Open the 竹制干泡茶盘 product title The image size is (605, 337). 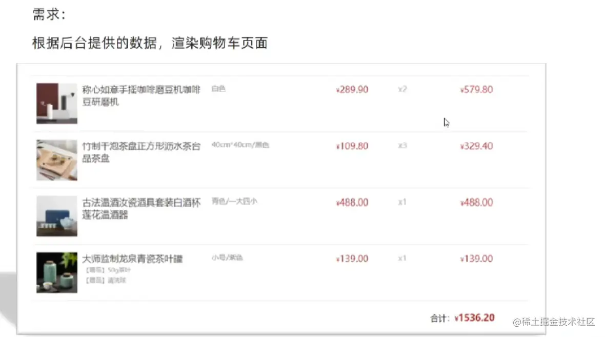141,152
